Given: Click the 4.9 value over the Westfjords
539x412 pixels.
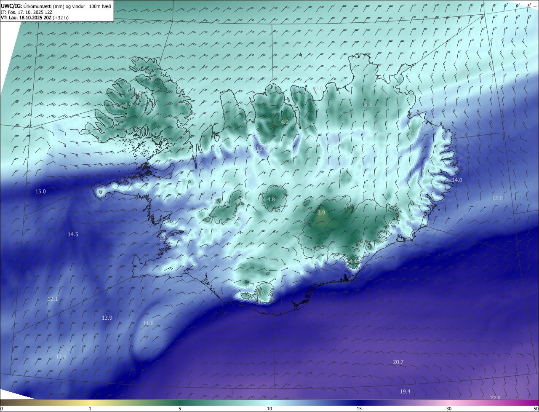Looking at the screenshot, I should pyautogui.click(x=128, y=104).
